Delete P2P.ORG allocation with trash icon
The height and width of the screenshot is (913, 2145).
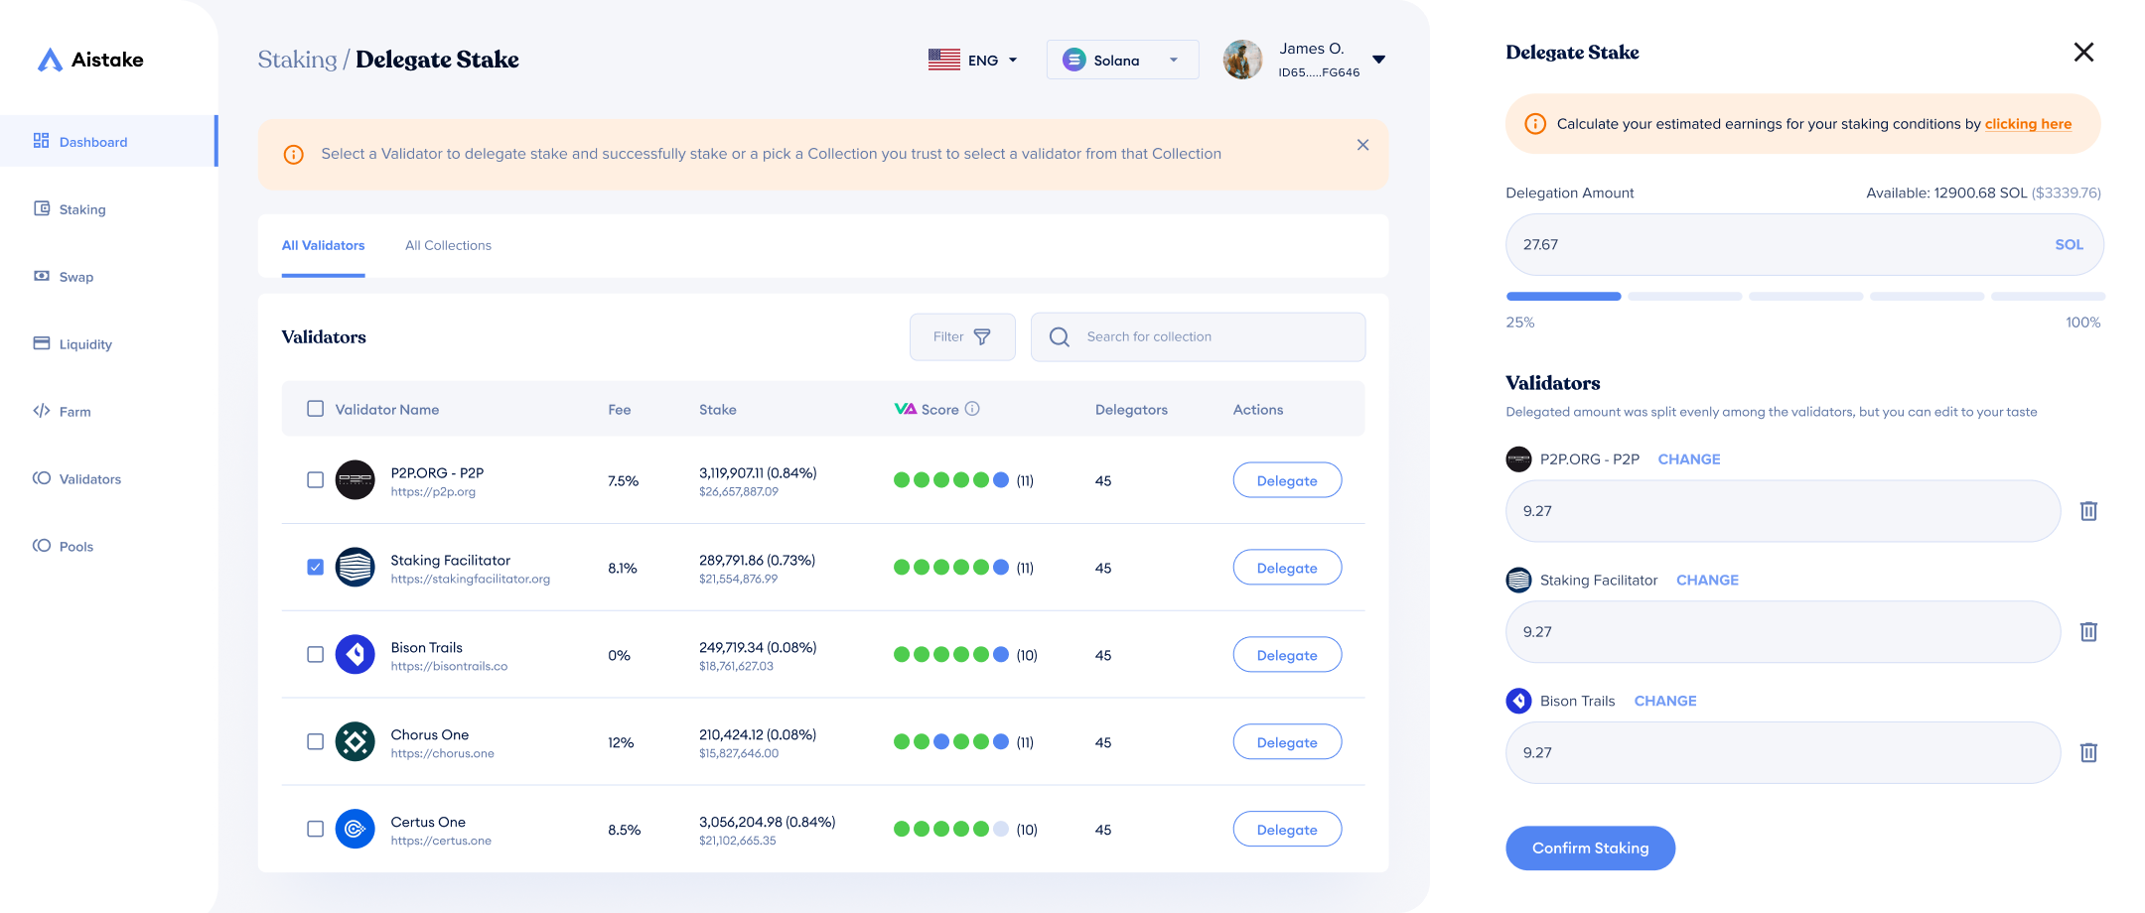2088,511
